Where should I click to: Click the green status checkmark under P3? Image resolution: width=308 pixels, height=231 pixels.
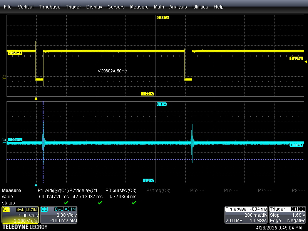coord(134,203)
